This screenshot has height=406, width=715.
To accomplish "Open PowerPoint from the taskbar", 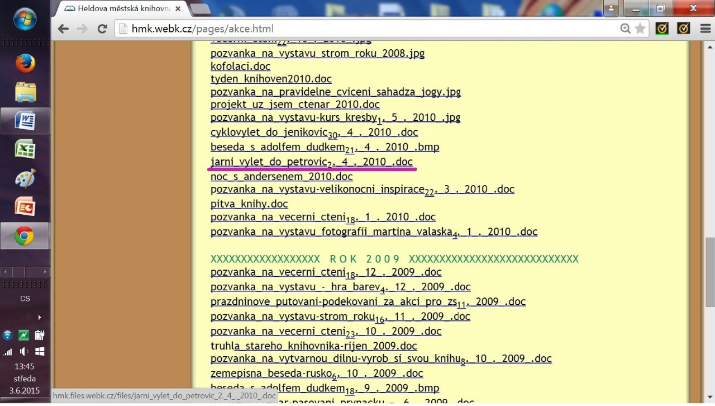I will click(x=25, y=207).
